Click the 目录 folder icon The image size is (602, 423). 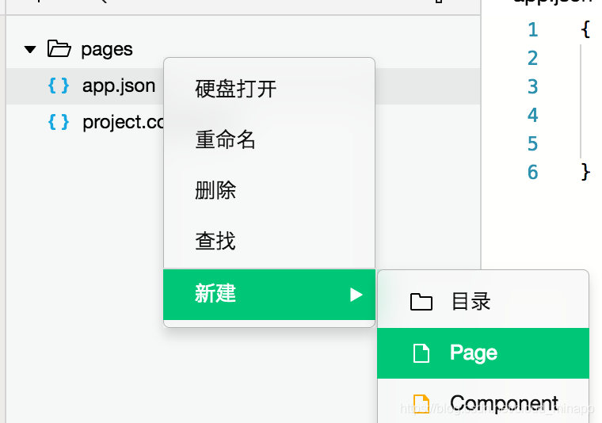pyautogui.click(x=421, y=302)
